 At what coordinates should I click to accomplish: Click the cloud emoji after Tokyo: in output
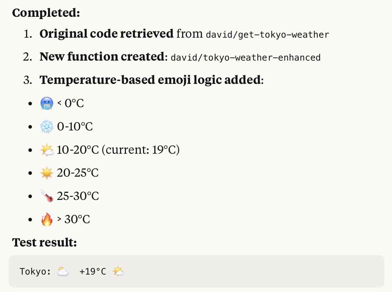63,271
